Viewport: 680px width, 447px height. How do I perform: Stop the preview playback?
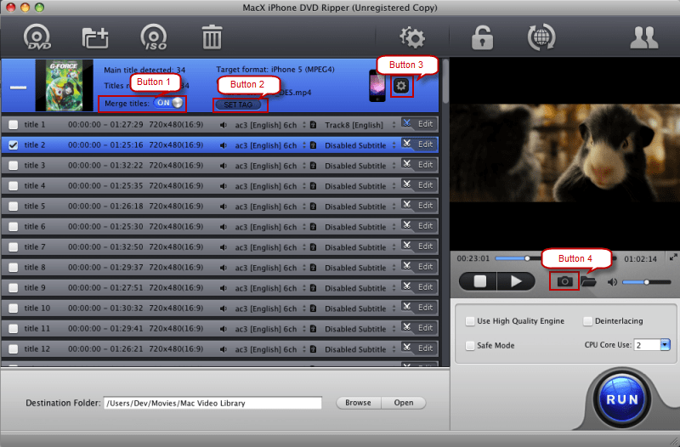pos(479,282)
